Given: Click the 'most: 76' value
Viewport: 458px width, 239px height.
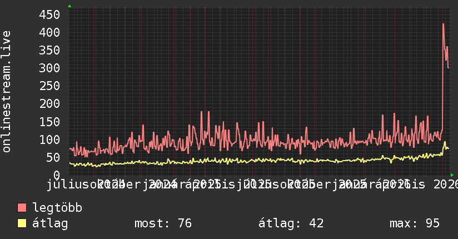Looking at the screenshot, I should click(163, 223).
